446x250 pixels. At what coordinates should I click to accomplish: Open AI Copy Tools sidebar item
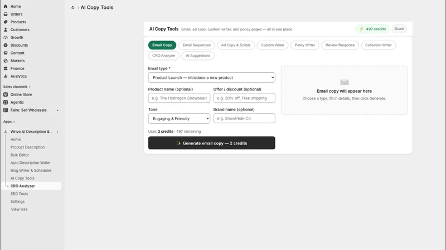(22, 178)
